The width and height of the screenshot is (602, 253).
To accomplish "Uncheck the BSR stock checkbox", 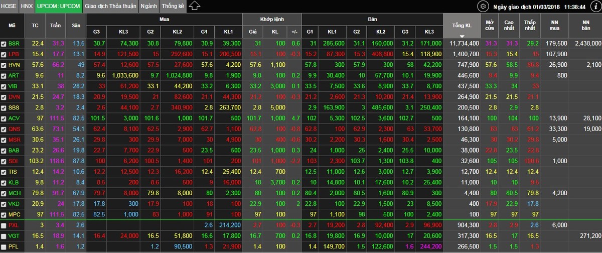I will tap(4, 44).
